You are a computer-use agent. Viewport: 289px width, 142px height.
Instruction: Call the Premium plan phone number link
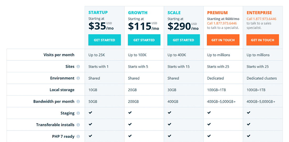pos(222,23)
